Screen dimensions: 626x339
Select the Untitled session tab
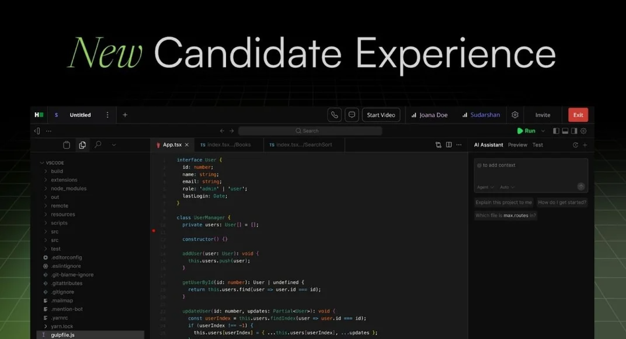(x=80, y=115)
